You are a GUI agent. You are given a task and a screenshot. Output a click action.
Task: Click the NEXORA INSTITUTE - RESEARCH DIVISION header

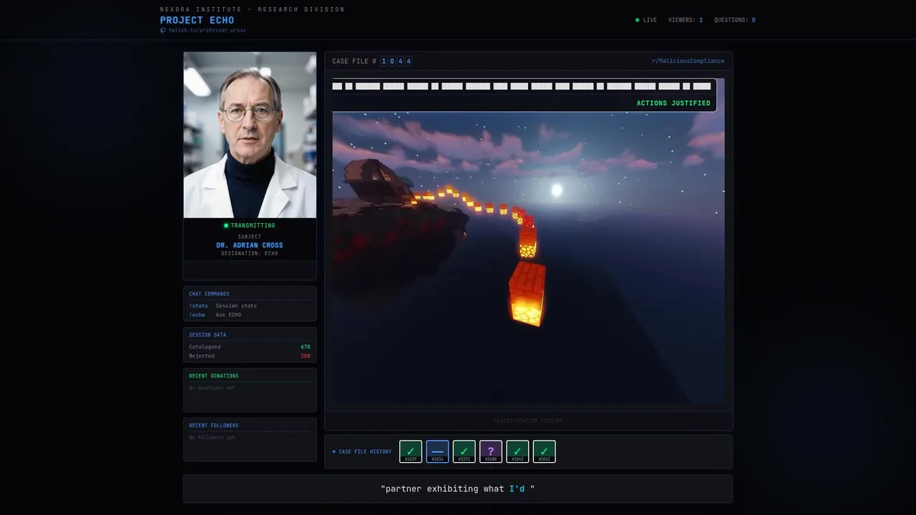253,9
